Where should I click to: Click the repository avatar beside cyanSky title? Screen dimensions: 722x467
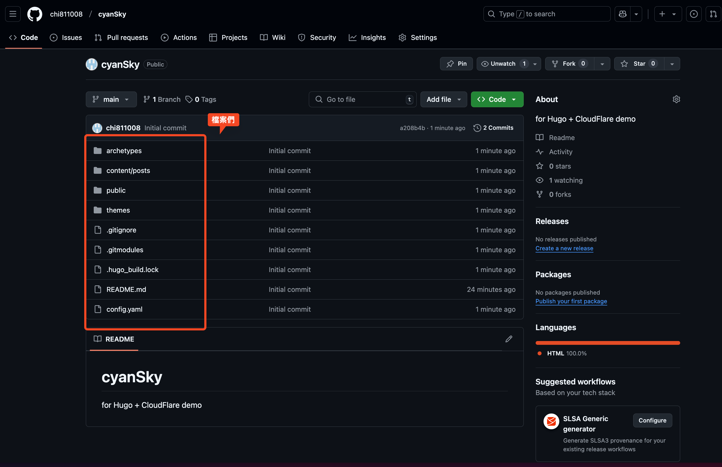92,64
